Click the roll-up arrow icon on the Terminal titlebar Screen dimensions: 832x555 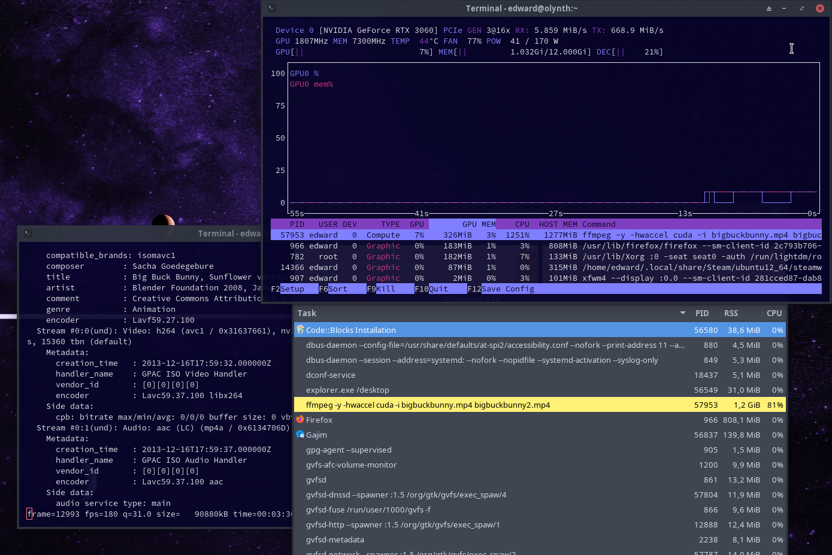click(x=770, y=8)
